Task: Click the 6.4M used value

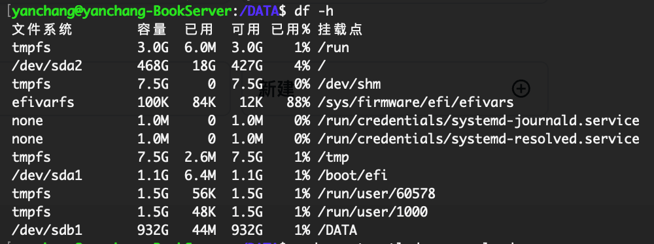Action: [200, 175]
